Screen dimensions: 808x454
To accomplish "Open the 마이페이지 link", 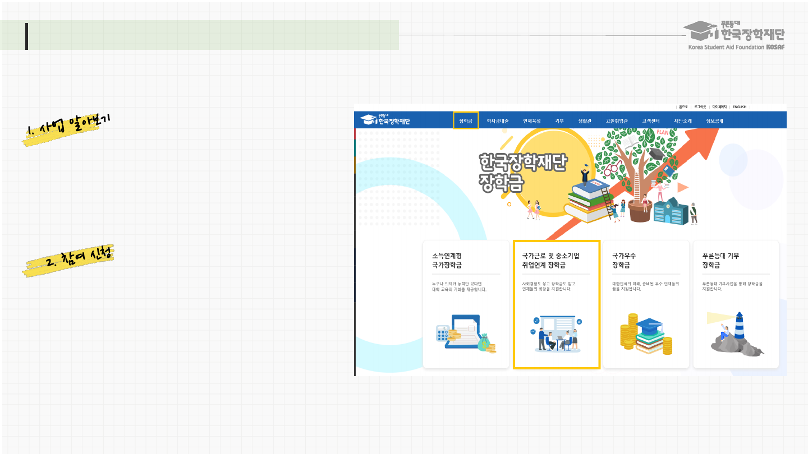I will pyautogui.click(x=719, y=107).
